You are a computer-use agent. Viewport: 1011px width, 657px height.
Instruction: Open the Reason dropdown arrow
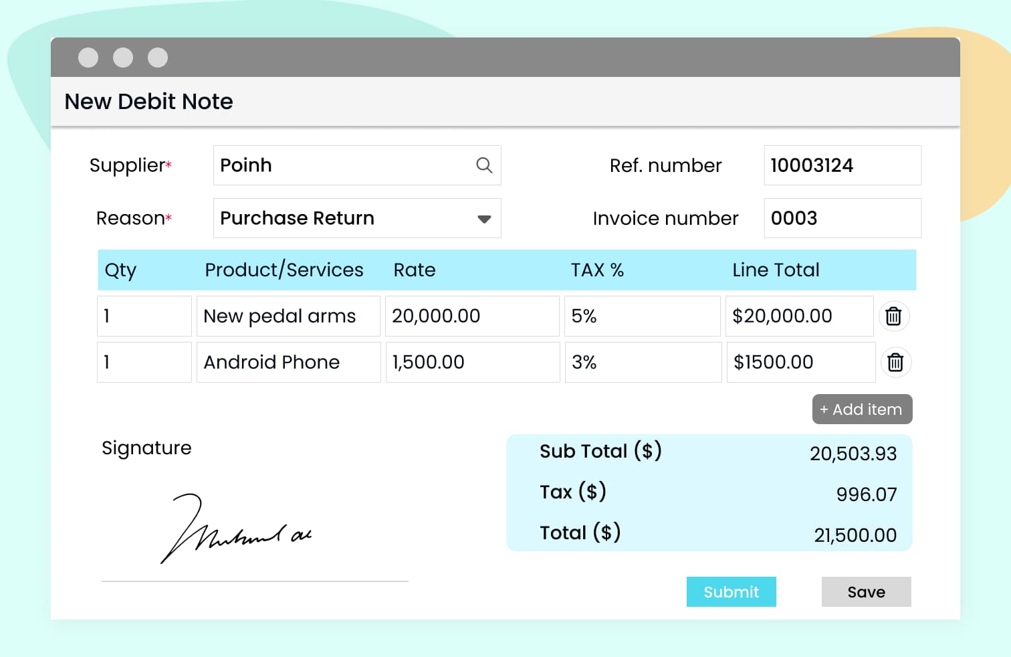point(484,219)
